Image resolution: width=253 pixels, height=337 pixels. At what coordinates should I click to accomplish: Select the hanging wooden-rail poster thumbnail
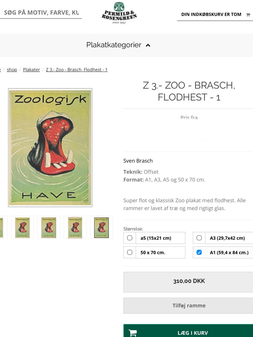[75, 227]
